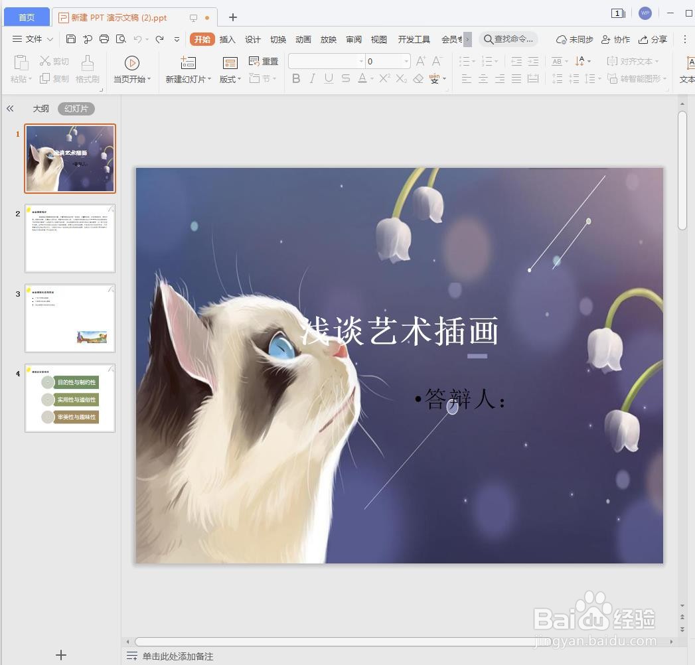Start slideshow from current page icon
This screenshot has height=665, width=695.
tap(132, 63)
